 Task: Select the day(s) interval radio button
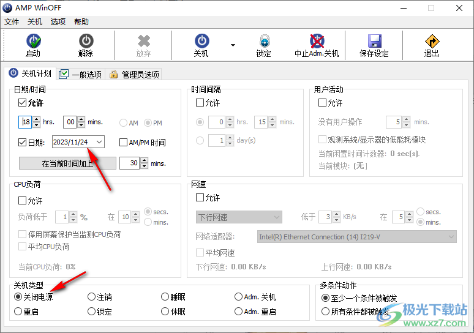pos(200,140)
